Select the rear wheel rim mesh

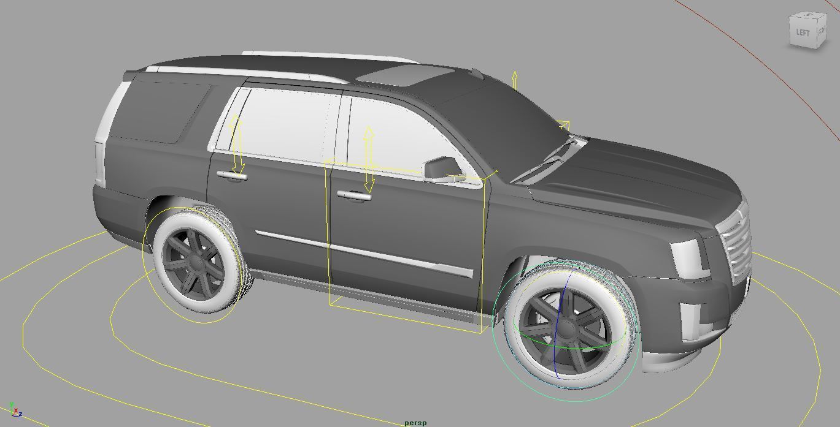click(x=195, y=263)
